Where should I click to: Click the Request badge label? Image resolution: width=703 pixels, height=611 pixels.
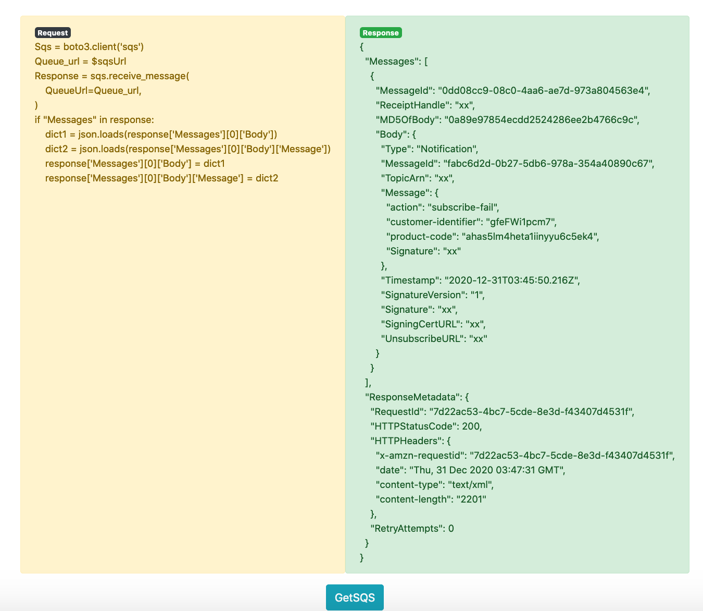click(53, 33)
